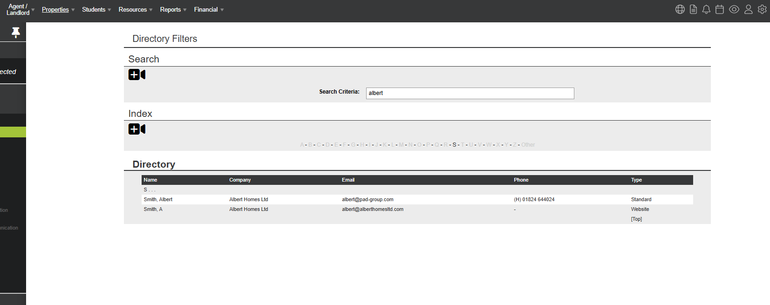Click the video help icon under Search
Image resolution: width=770 pixels, height=305 pixels.
coord(137,75)
